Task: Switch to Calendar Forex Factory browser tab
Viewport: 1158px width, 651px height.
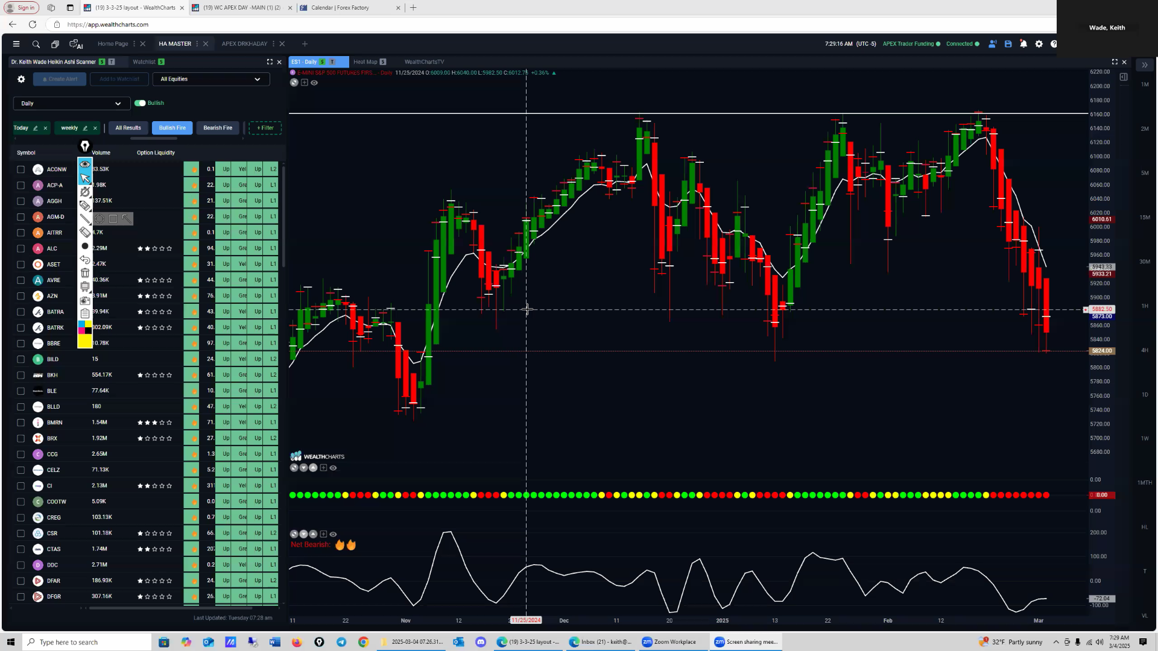Action: [341, 8]
